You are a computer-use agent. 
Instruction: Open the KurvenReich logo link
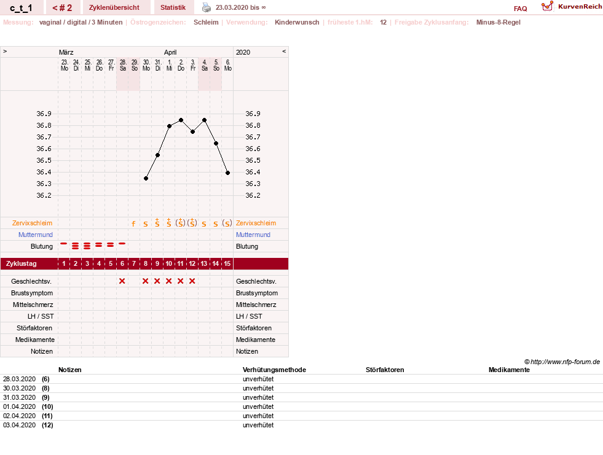(x=571, y=7)
